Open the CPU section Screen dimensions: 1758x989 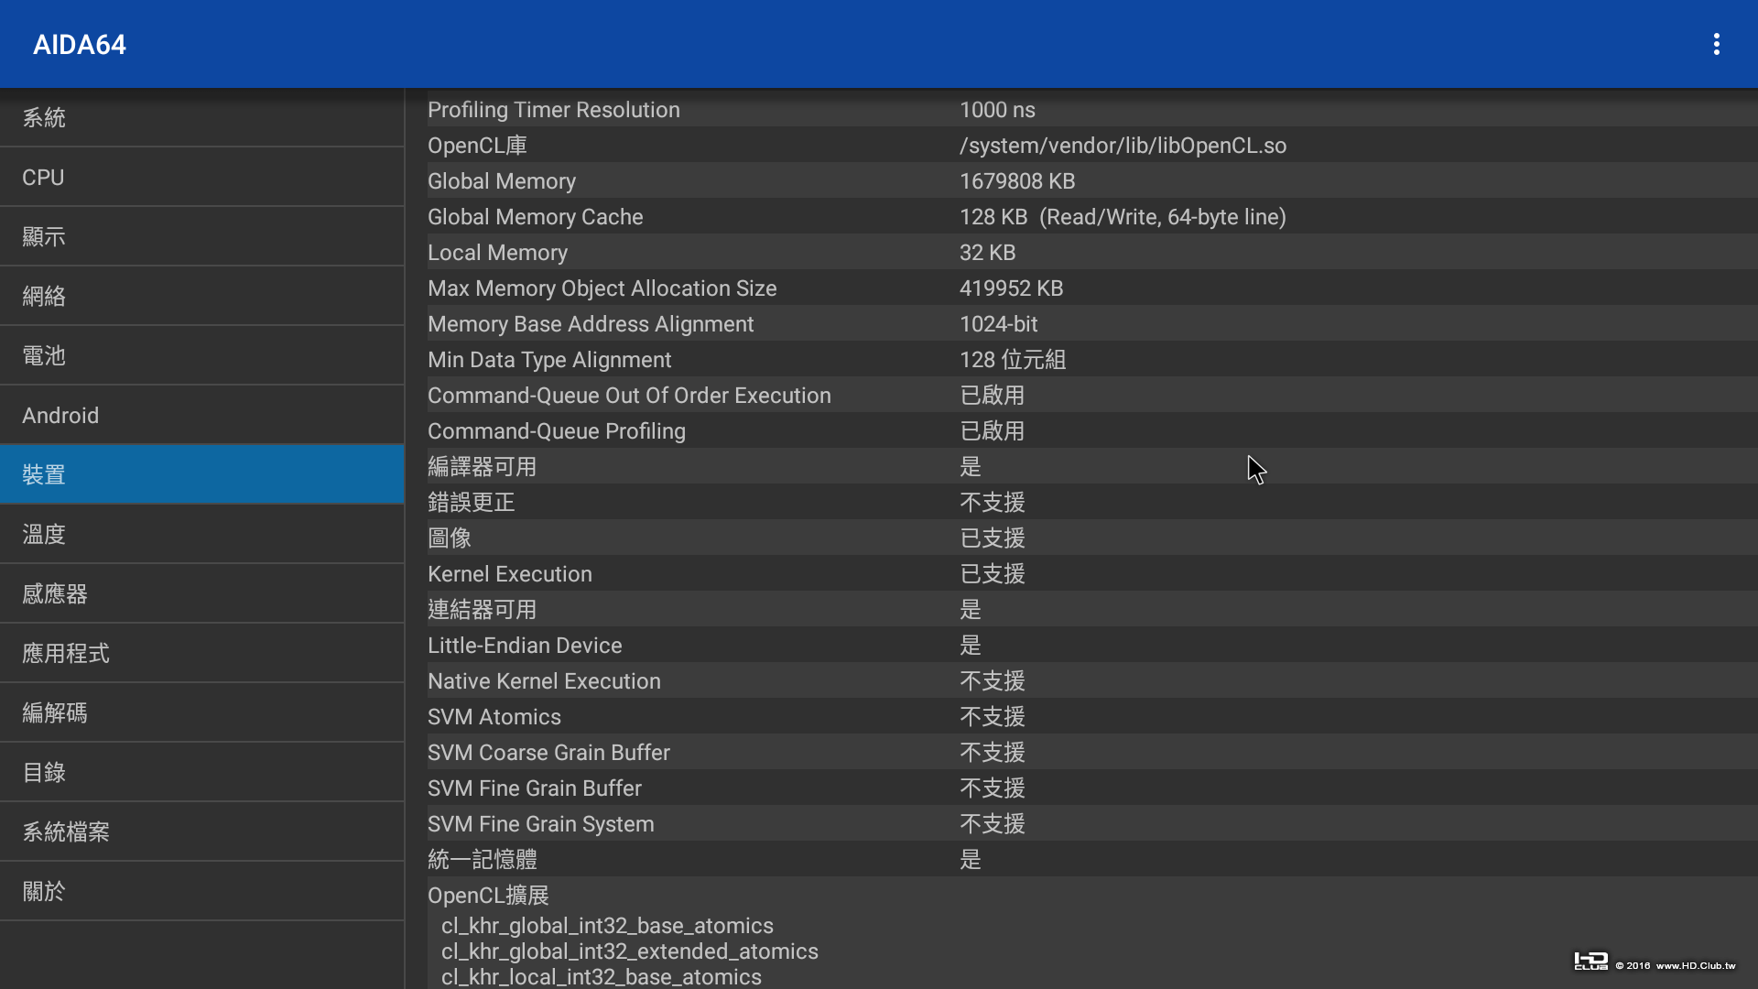(201, 177)
